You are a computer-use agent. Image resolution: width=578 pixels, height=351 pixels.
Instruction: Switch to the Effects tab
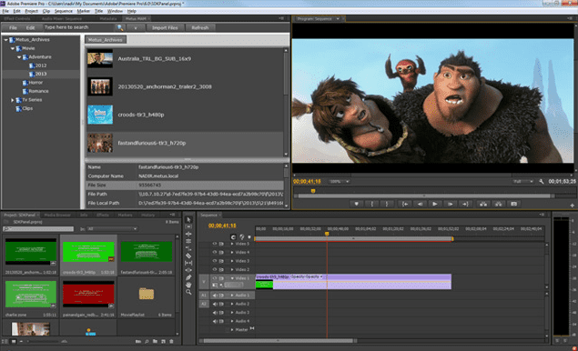103,215
